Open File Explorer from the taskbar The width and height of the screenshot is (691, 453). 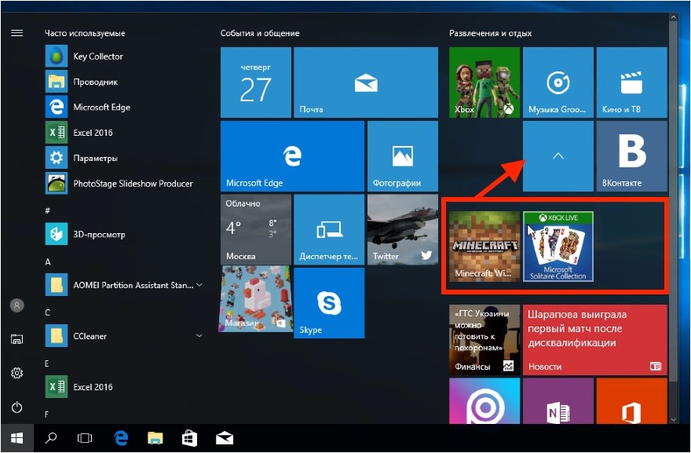click(x=155, y=438)
